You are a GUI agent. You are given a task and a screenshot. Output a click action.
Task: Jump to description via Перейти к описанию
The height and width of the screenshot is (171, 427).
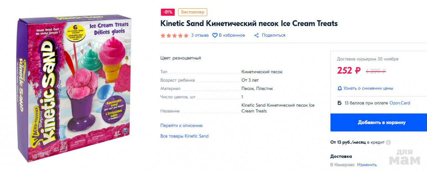[x=181, y=126]
